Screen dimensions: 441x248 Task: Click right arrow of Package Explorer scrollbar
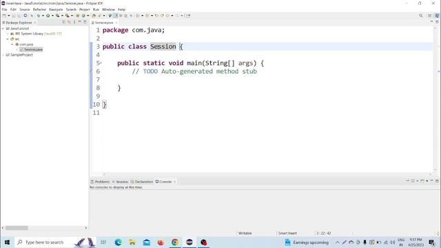click(x=86, y=228)
